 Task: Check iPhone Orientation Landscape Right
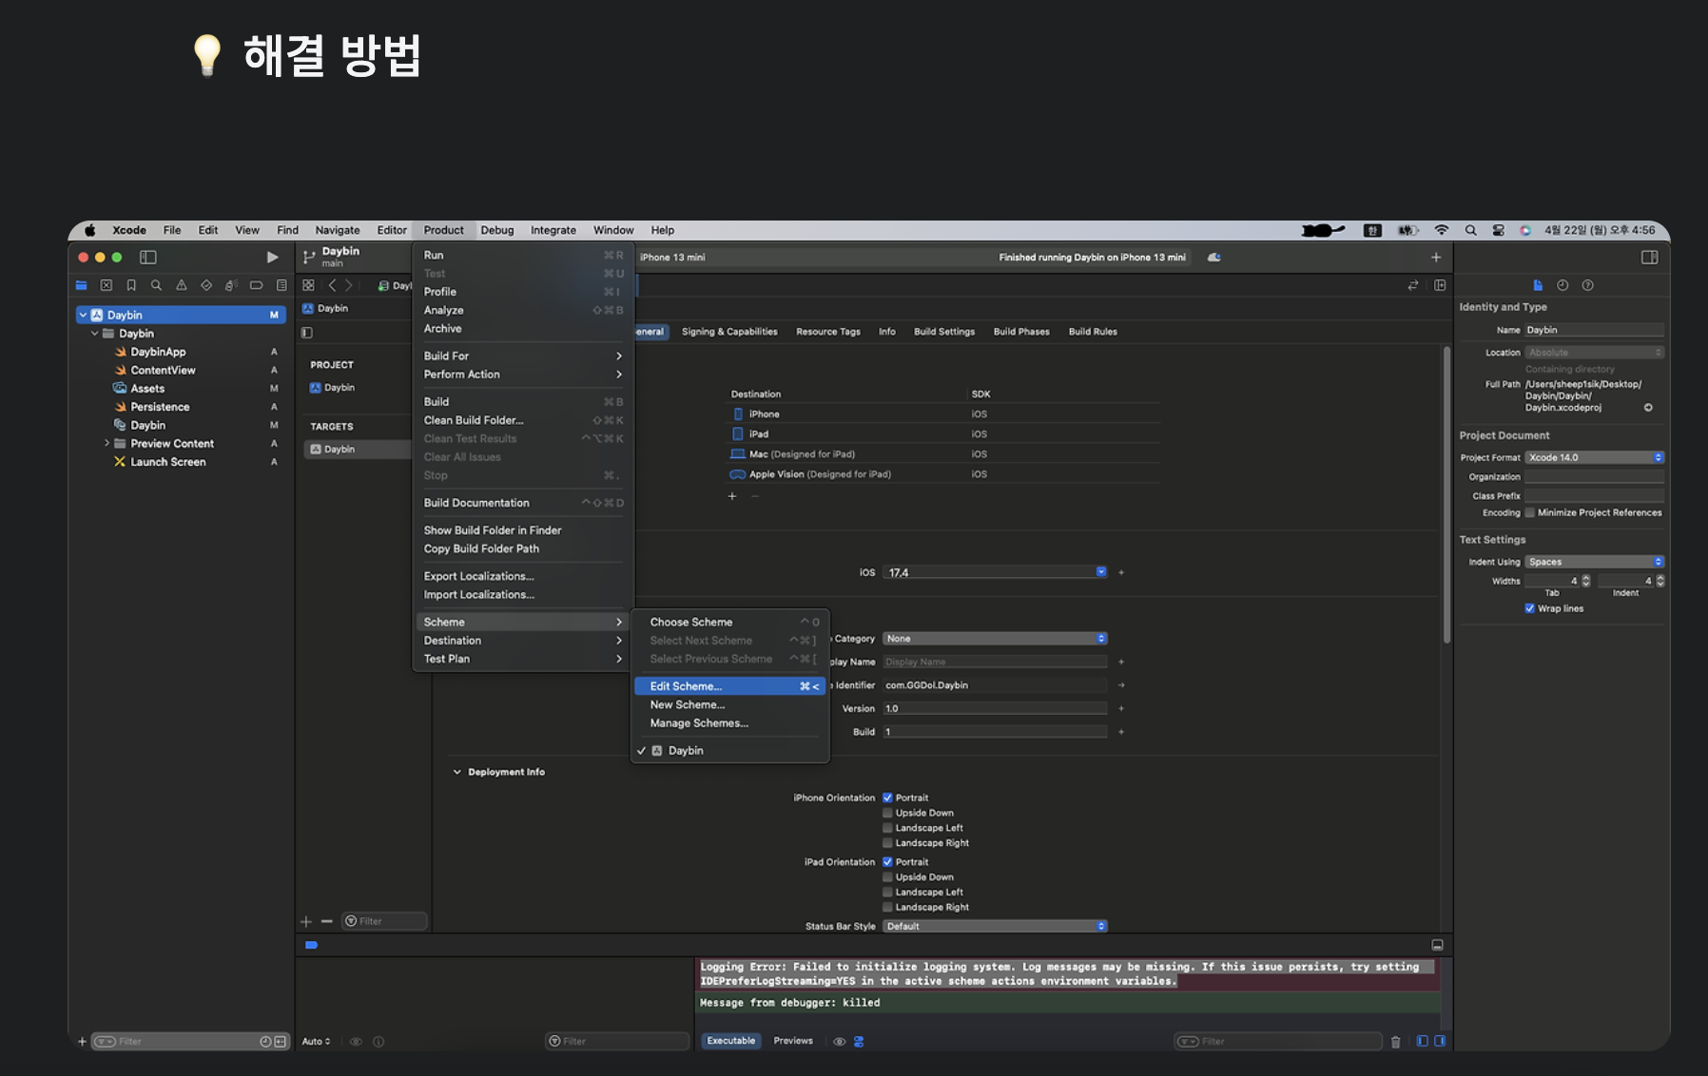point(887,843)
